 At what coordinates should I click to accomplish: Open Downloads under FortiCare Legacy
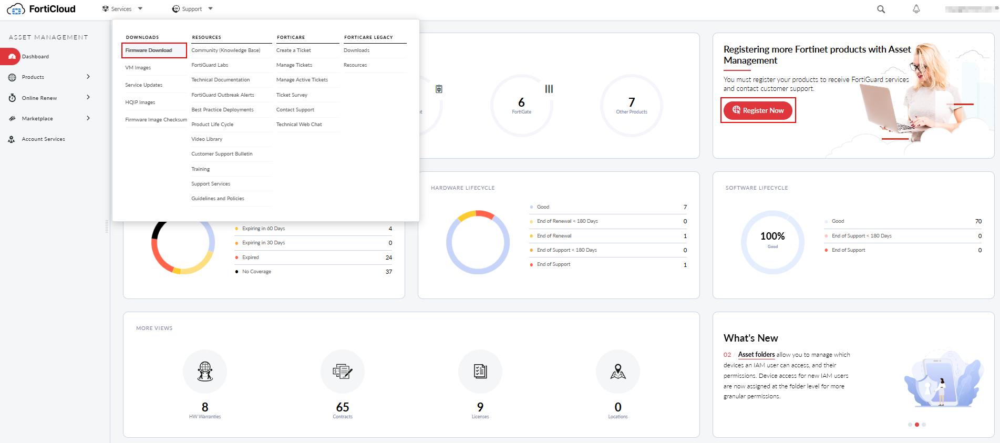tap(356, 50)
